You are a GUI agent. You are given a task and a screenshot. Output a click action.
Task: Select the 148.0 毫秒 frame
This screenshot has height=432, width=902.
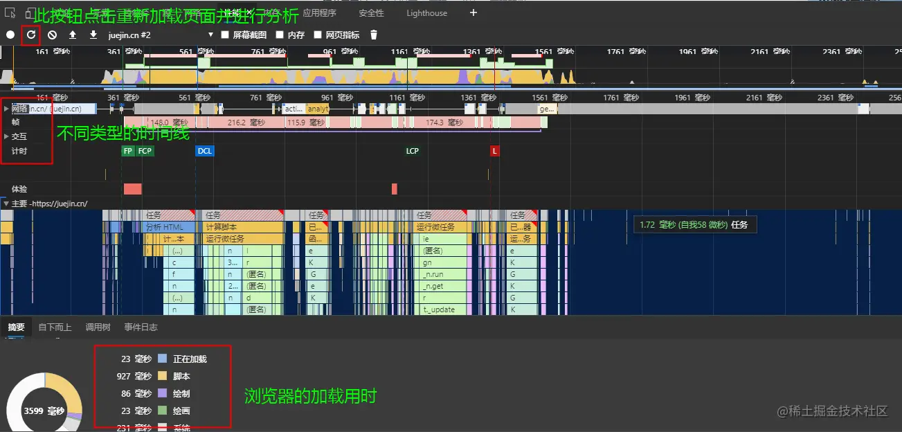coord(170,123)
